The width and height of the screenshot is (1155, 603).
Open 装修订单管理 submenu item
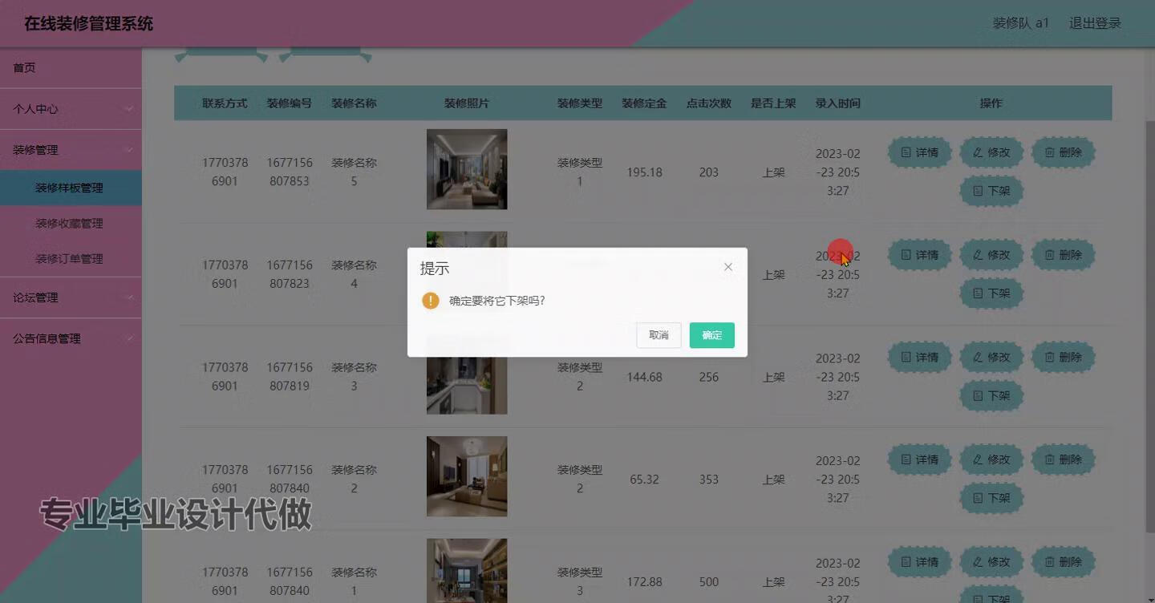click(71, 258)
